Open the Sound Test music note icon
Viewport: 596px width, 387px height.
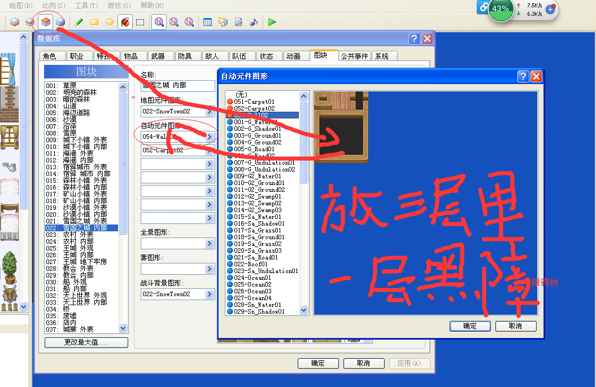click(x=254, y=22)
